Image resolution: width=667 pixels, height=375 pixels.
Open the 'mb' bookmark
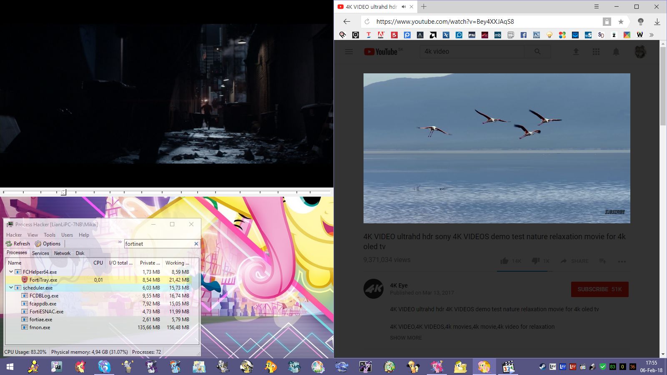coord(498,35)
